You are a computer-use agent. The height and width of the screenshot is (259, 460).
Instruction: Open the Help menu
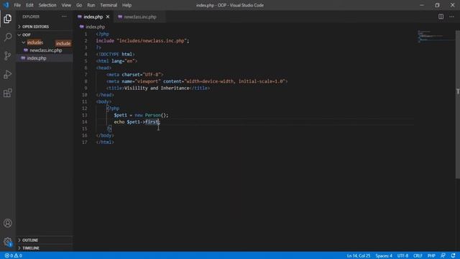(x=126, y=5)
